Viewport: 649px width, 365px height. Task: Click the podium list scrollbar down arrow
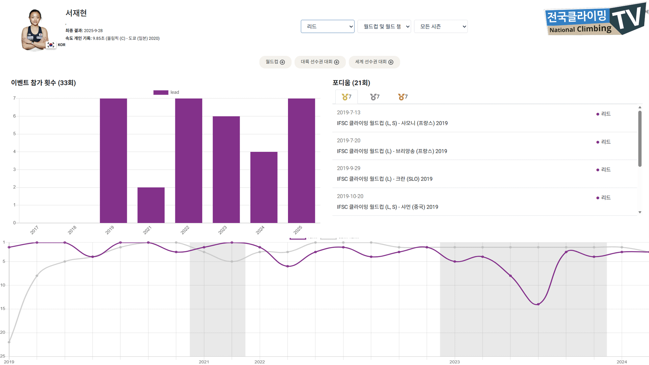[640, 212]
